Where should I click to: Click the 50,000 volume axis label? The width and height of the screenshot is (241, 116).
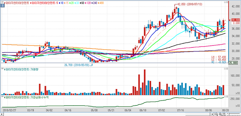(236, 85)
